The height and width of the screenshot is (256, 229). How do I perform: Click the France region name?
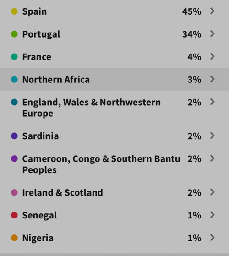coord(37,57)
